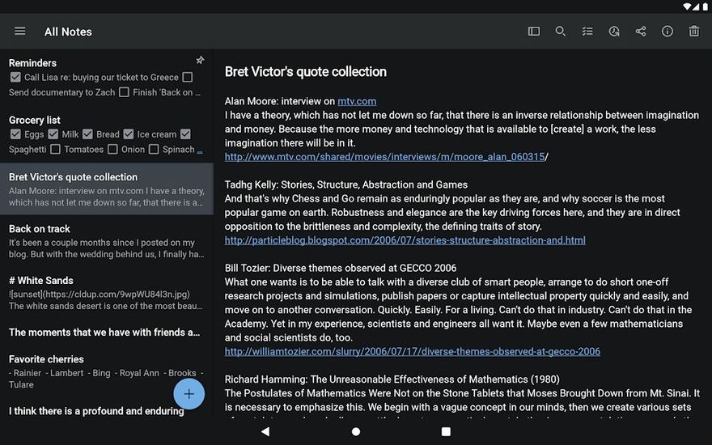Click the note title heading in editor
712x445 pixels.
[x=306, y=72]
